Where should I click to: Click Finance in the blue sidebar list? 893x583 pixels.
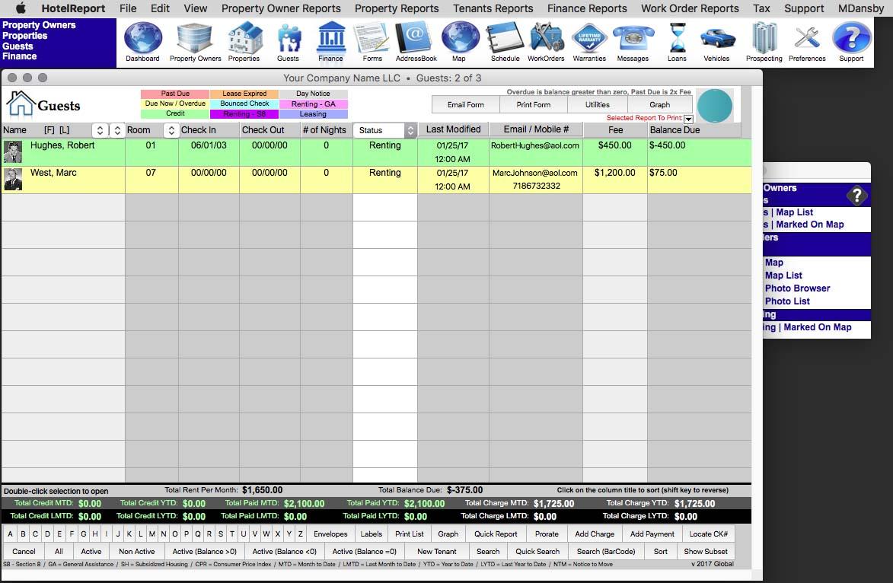[x=19, y=56]
